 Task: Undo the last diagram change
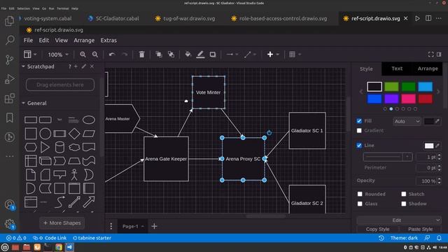click(112, 55)
